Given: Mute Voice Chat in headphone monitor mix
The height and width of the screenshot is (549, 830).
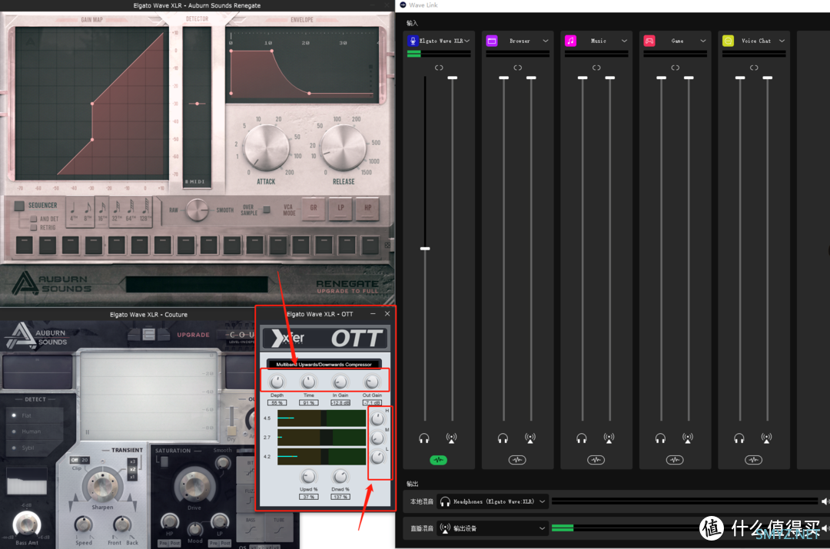Looking at the screenshot, I should click(739, 438).
